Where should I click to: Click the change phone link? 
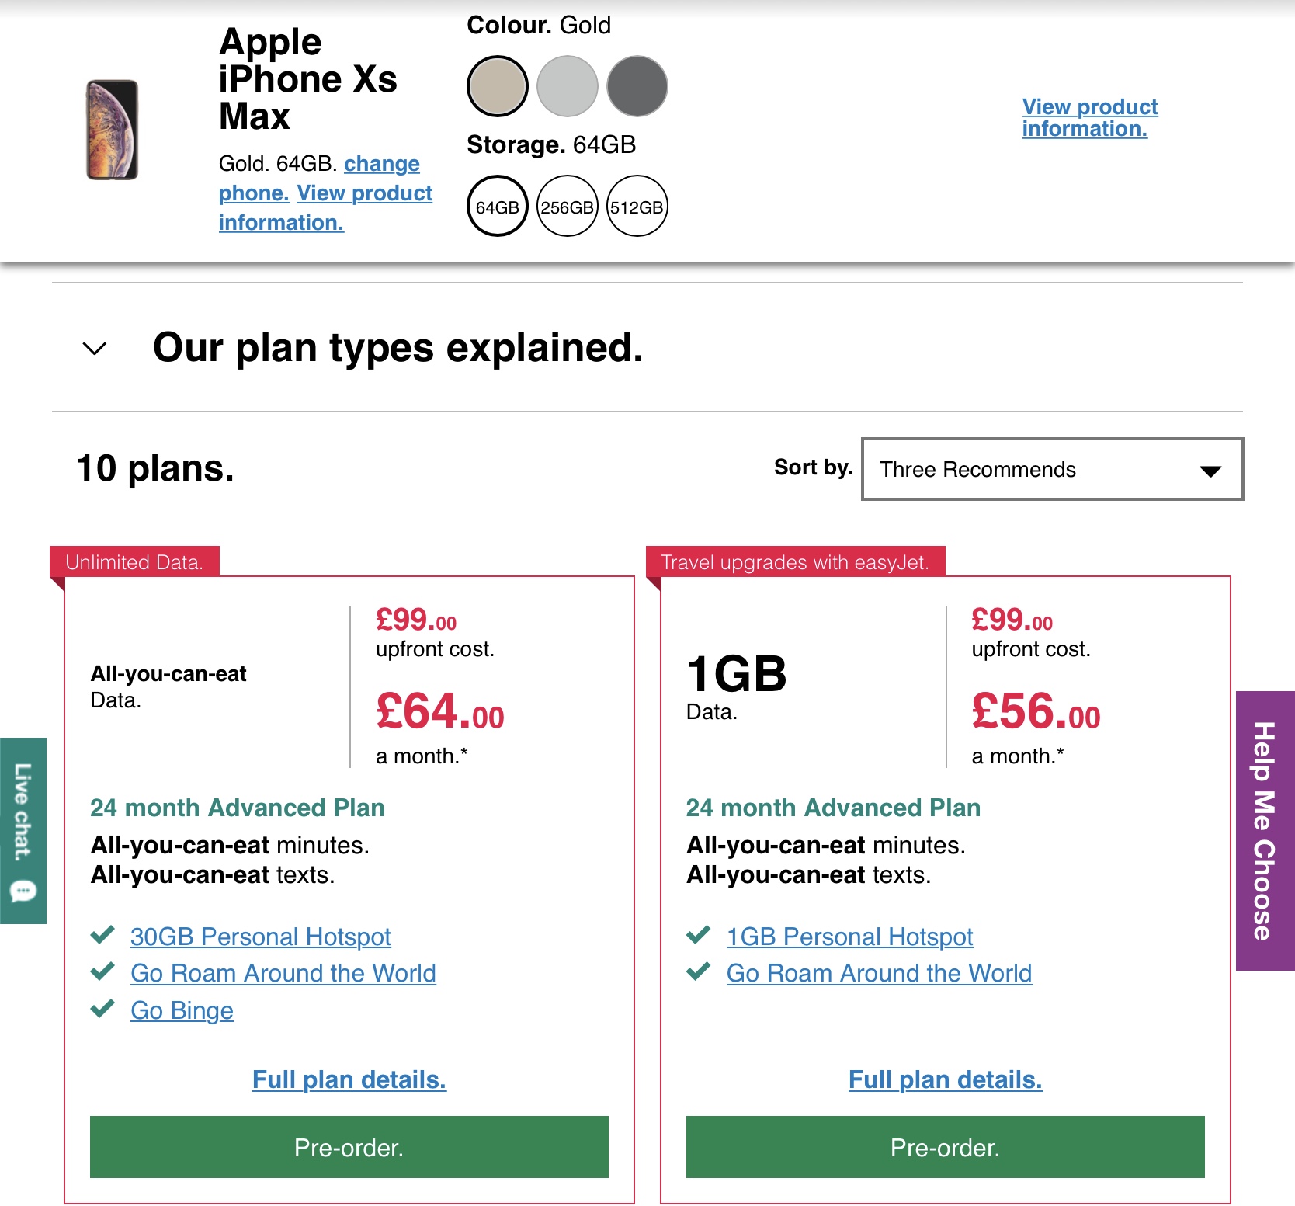pyautogui.click(x=381, y=164)
